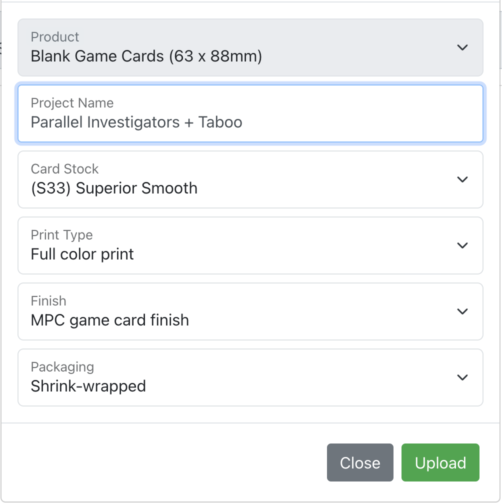The height and width of the screenshot is (503, 502).
Task: Click the Finish field chevron arrow
Action: coord(462,311)
